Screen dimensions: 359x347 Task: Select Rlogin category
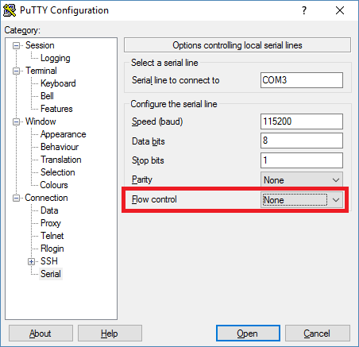52,249
